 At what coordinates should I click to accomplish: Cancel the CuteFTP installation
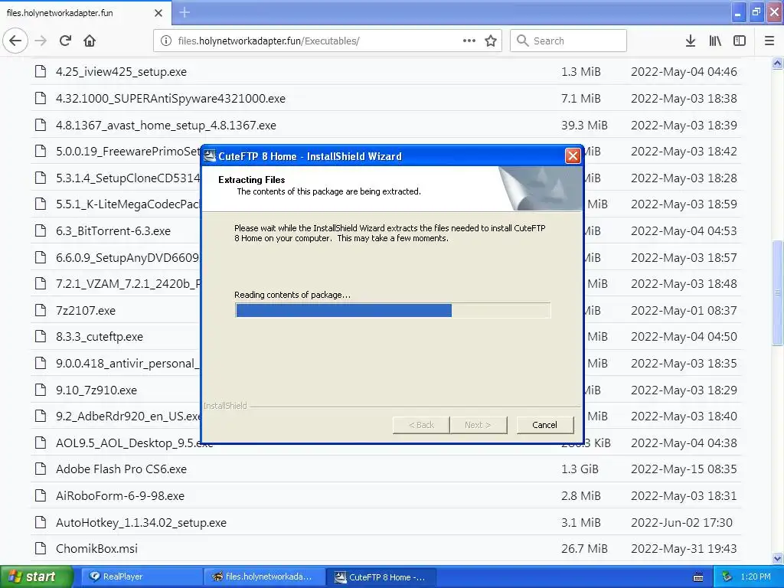[x=544, y=425]
